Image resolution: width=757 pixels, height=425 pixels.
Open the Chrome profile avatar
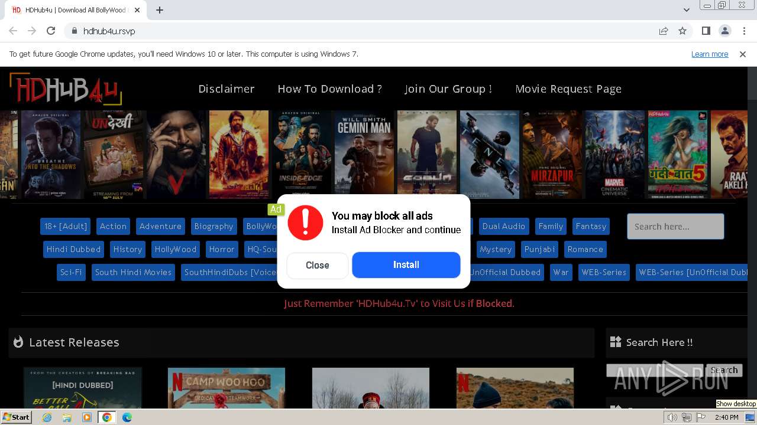pos(724,31)
